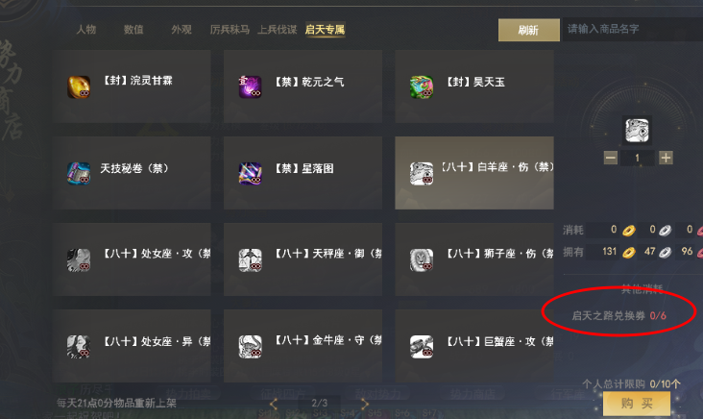703x419 pixels.
Task: Choose the 【封】昊天玉 green icon
Action: 422,86
